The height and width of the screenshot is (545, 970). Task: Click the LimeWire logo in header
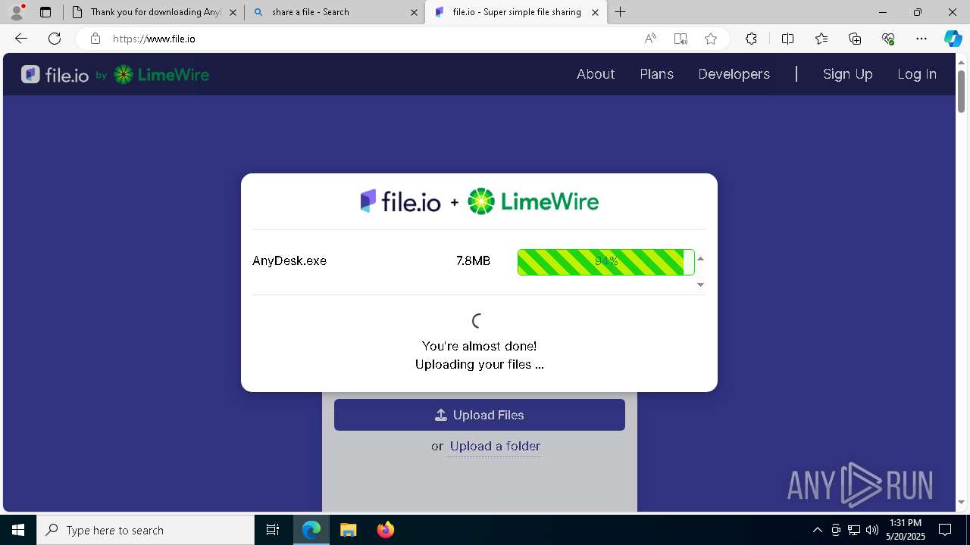161,74
